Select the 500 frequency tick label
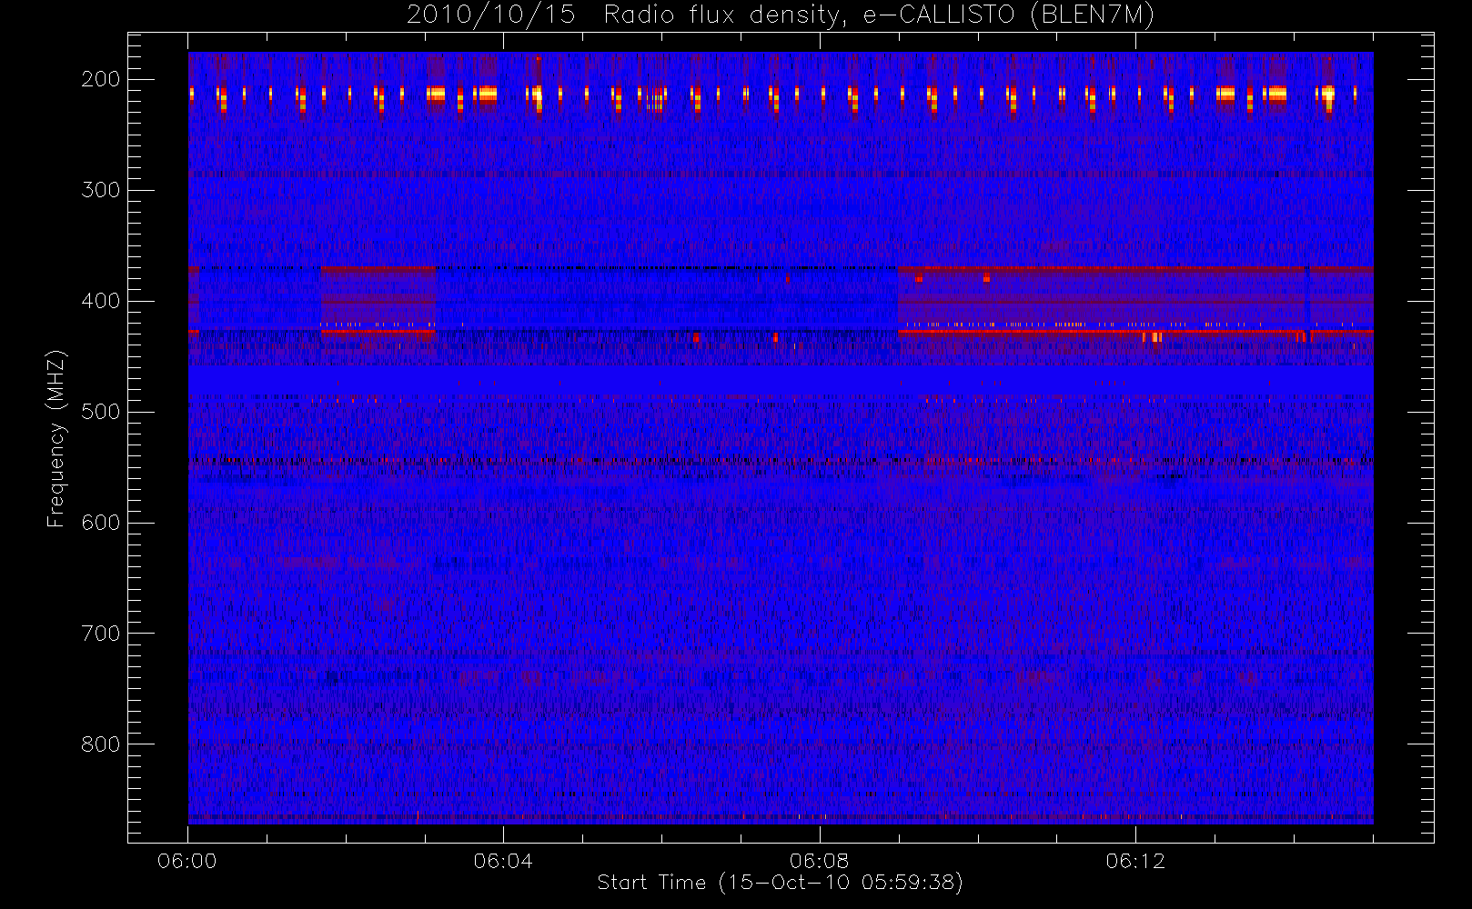Image resolution: width=1472 pixels, height=909 pixels. pos(100,412)
